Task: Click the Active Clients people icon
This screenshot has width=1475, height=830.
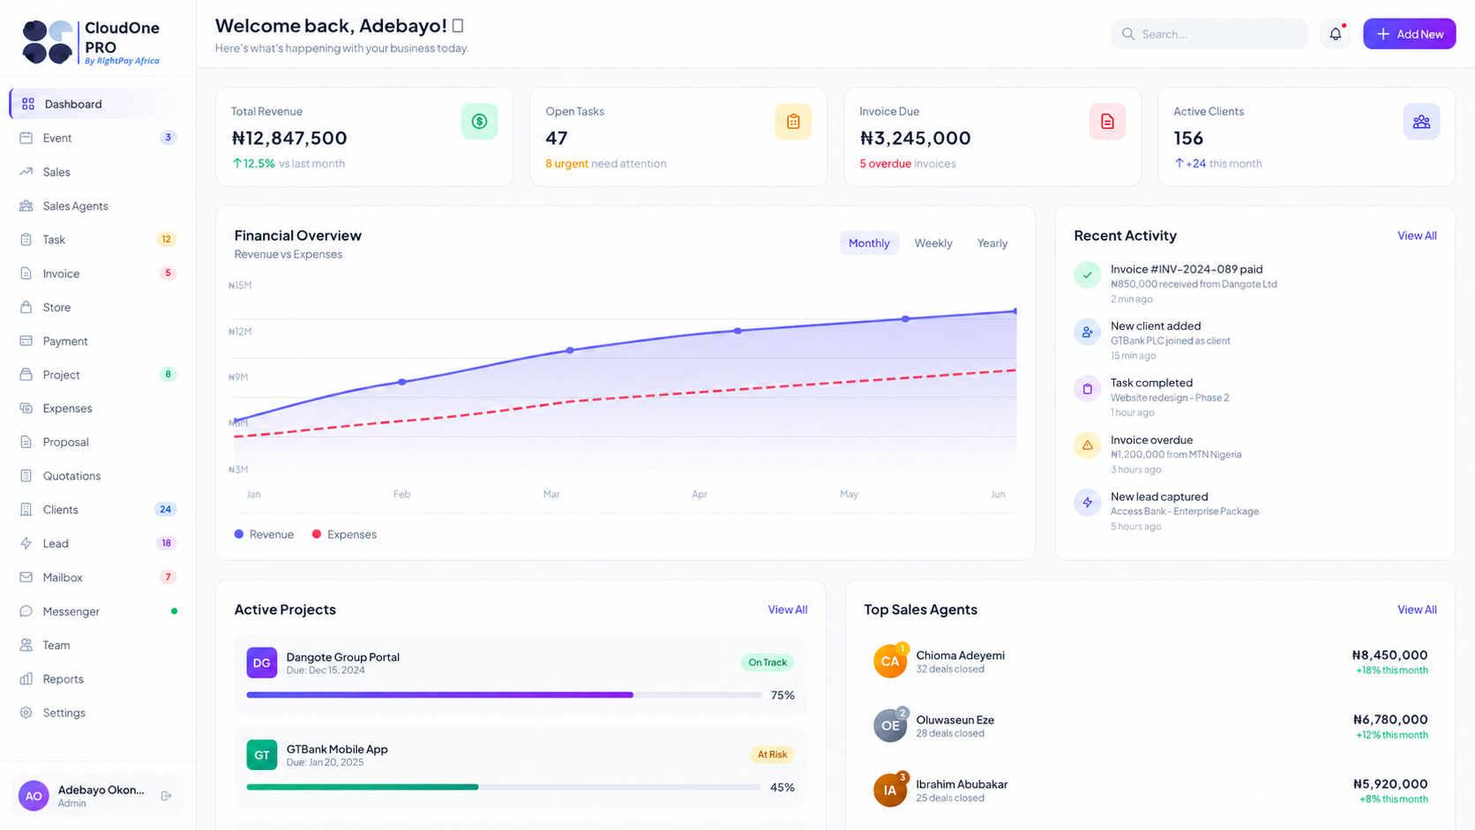Action: pos(1421,122)
